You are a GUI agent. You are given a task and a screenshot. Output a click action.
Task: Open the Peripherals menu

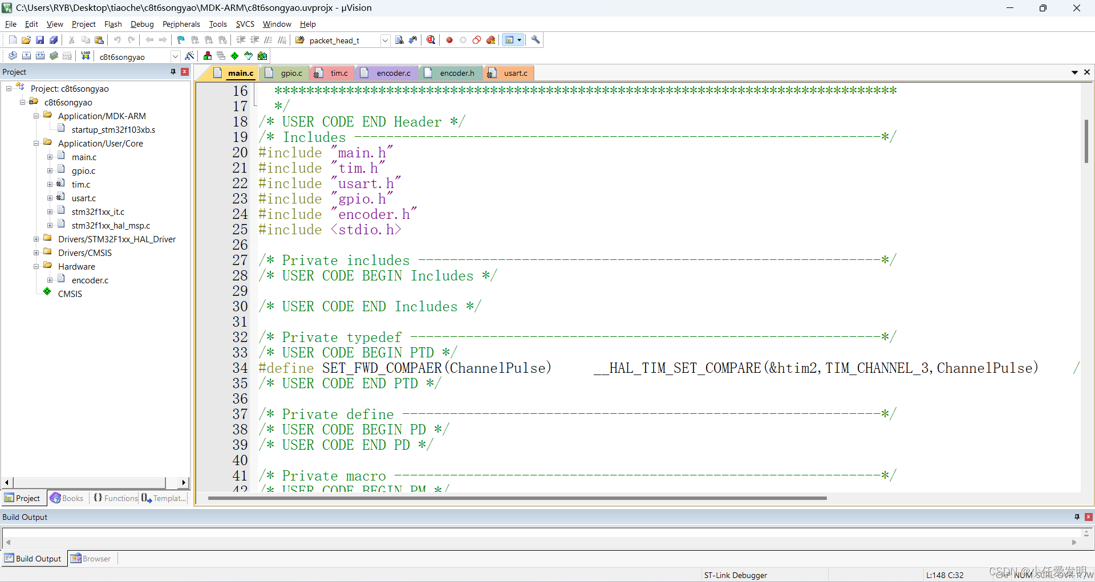click(x=181, y=24)
